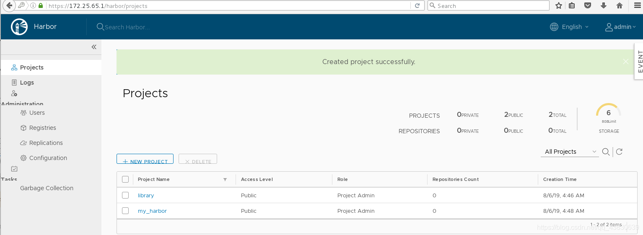Tick the checkbox for library project
Viewport: 643px width, 235px height.
pyautogui.click(x=125, y=195)
